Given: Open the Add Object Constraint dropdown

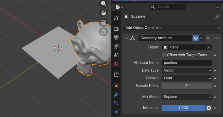Looking at the screenshot, I should point(172,28).
